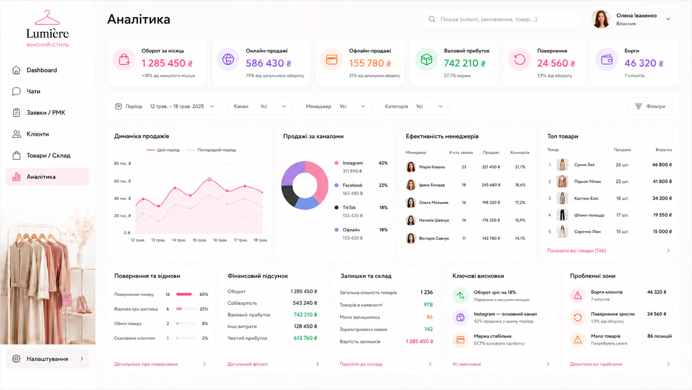This screenshot has height=390, width=692.
Task: Click the circular arrow icon in Повернення card
Action: (x=519, y=60)
